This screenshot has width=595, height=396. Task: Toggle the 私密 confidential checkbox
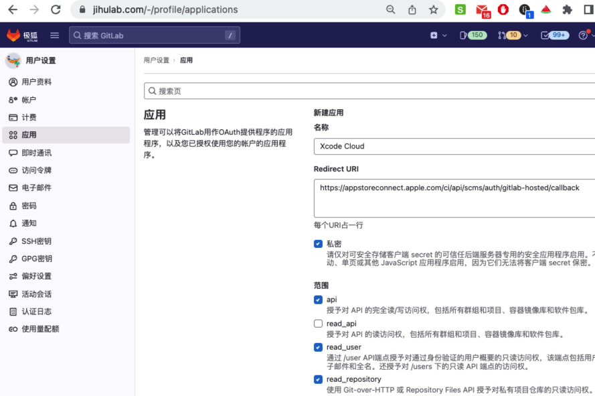[318, 244]
